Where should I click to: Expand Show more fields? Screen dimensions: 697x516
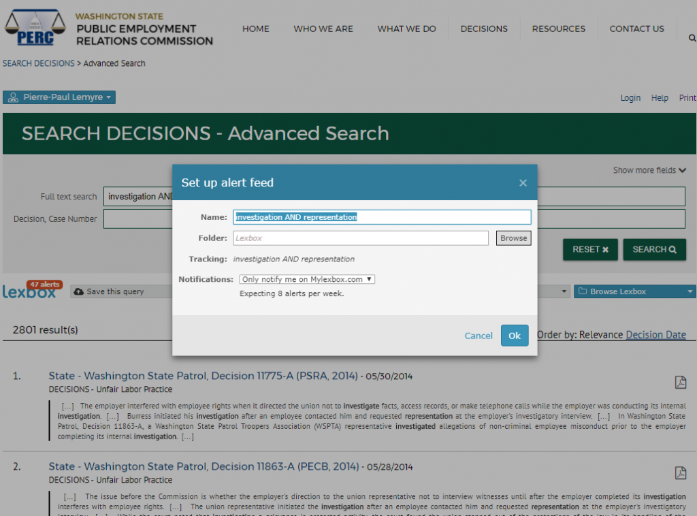tap(649, 170)
